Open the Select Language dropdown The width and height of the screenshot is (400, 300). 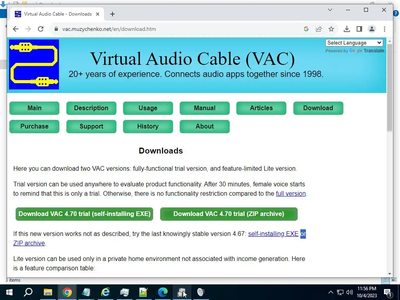[x=354, y=43]
